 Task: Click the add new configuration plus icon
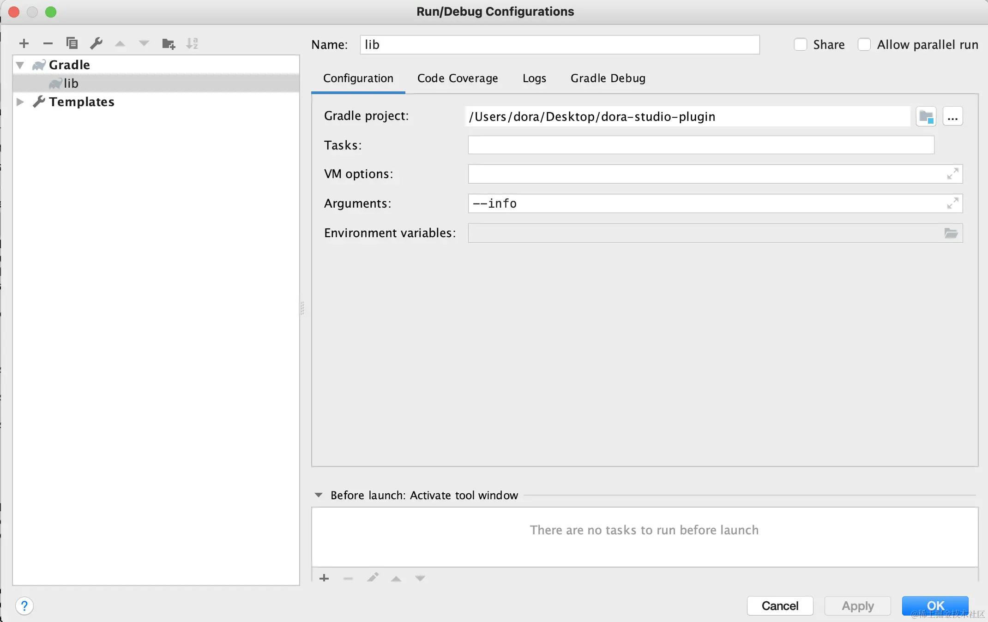(x=24, y=43)
